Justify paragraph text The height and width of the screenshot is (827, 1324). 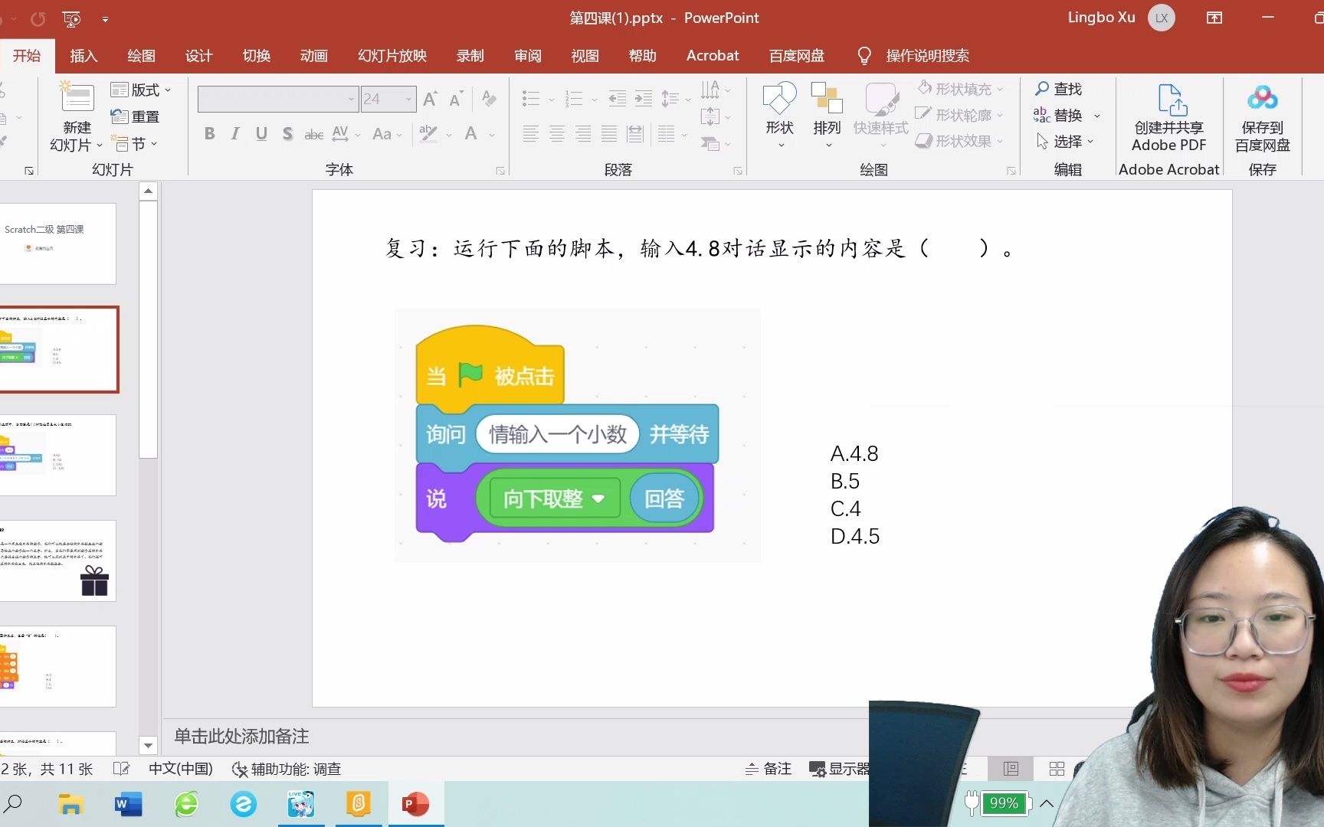pyautogui.click(x=609, y=134)
